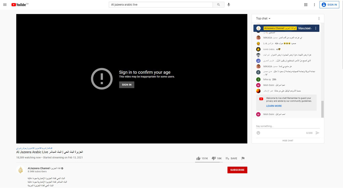This screenshot has width=343, height=192.
Task: Click the send message arrow
Action: (317, 133)
